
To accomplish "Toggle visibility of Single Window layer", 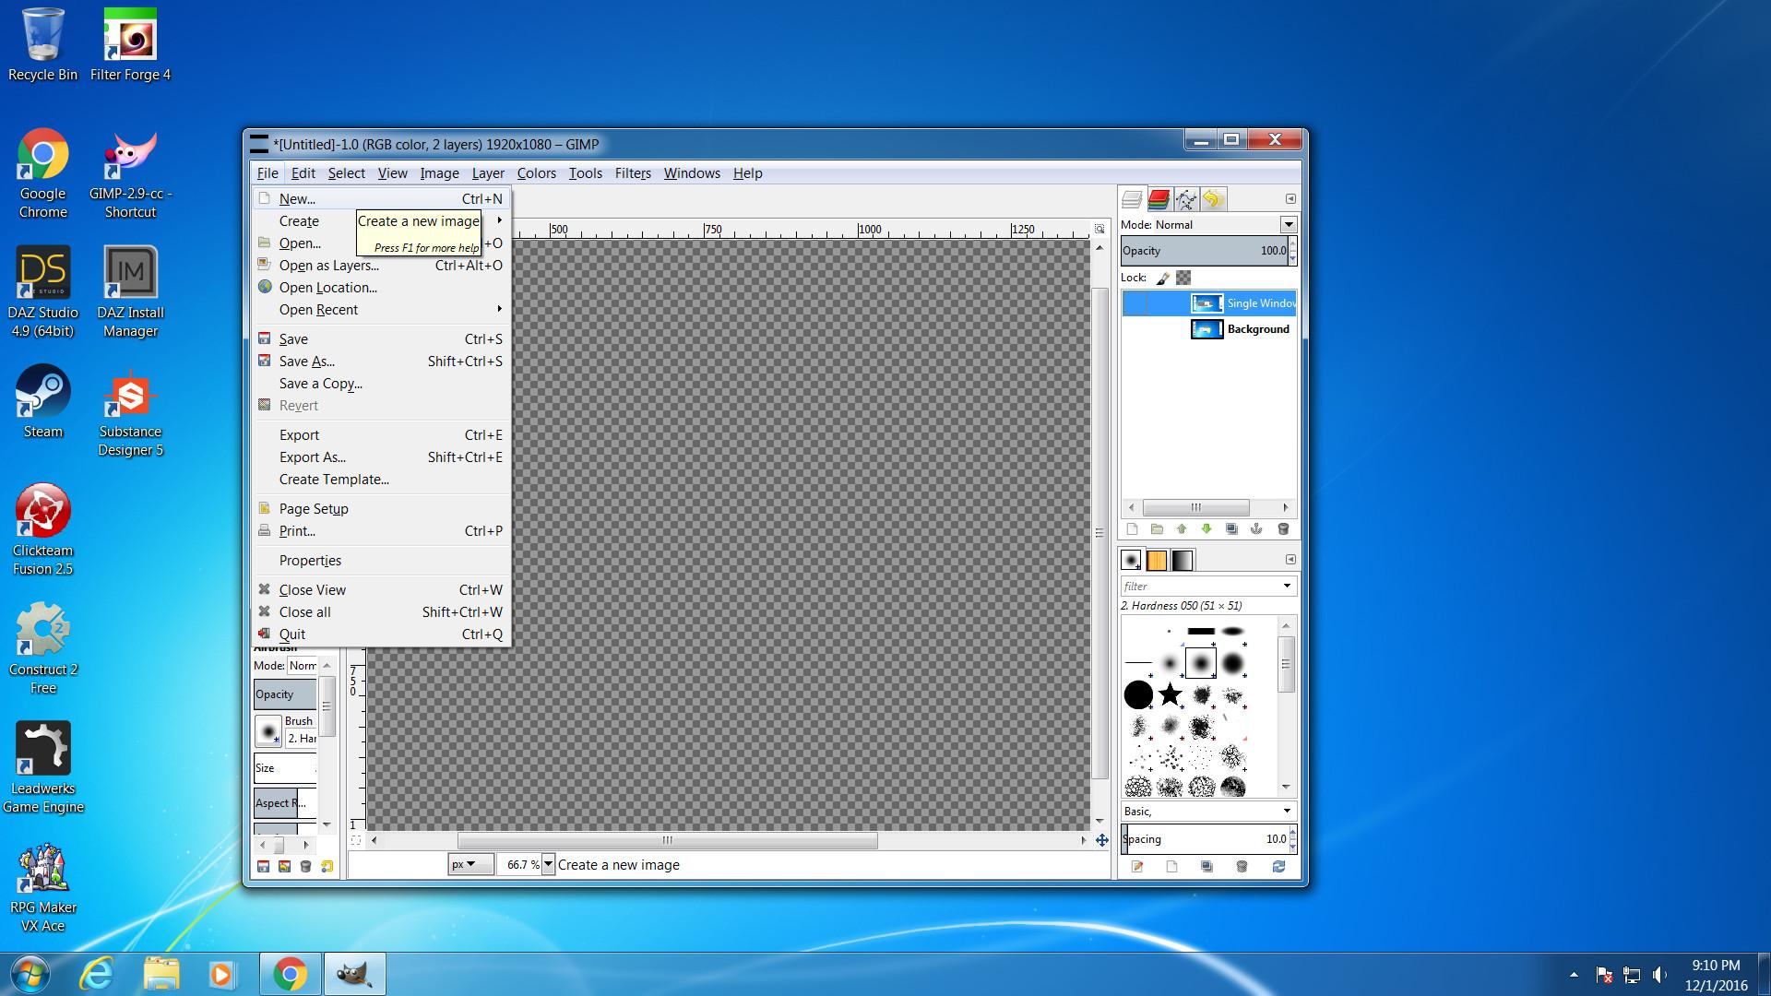I will pyautogui.click(x=1134, y=303).
